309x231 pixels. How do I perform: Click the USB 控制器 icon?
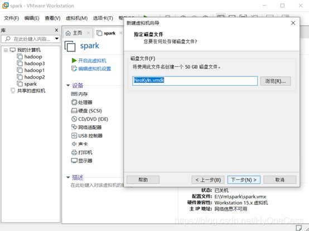tap(74, 136)
